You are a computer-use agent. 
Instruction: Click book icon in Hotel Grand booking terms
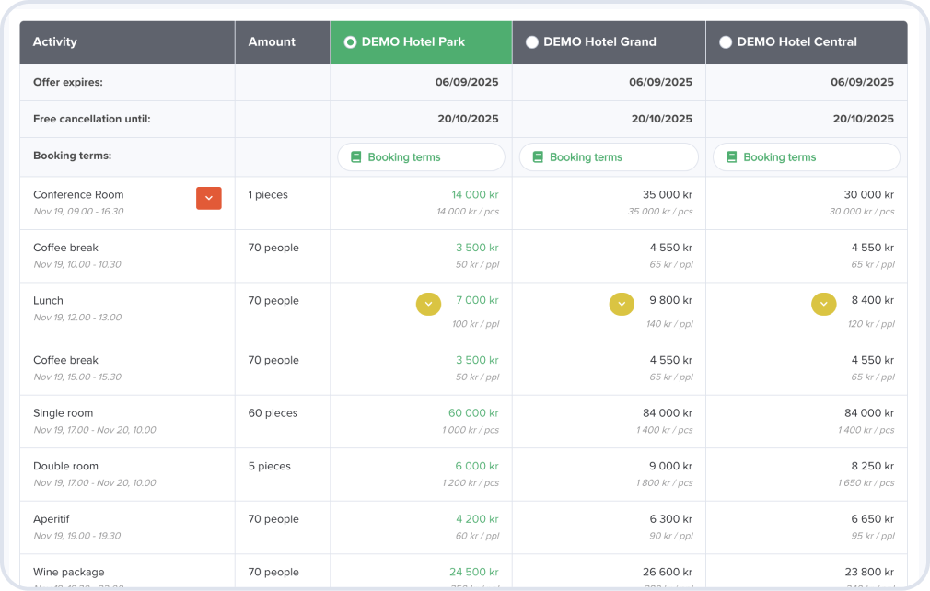539,157
